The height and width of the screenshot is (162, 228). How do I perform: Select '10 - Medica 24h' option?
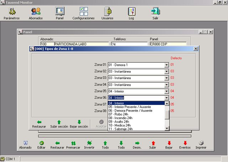point(136,125)
